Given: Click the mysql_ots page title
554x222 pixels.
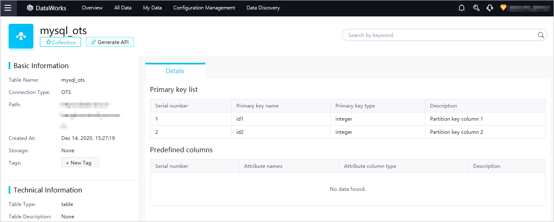Looking at the screenshot, I should [63, 30].
